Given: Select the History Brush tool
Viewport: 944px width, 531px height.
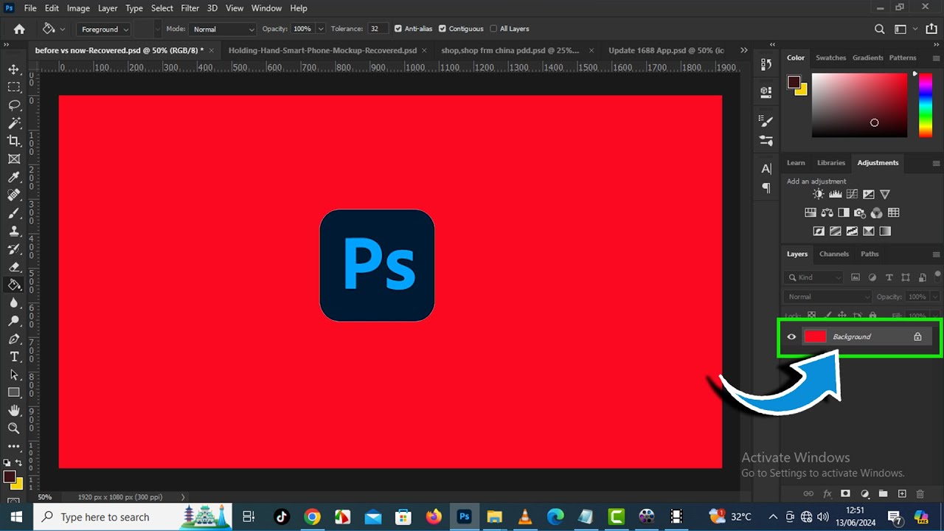Looking at the screenshot, I should pyautogui.click(x=13, y=249).
